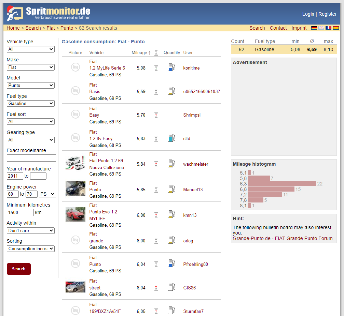
Task: Click the 7,2 histogram bar with 11
Action: [x=265, y=194]
